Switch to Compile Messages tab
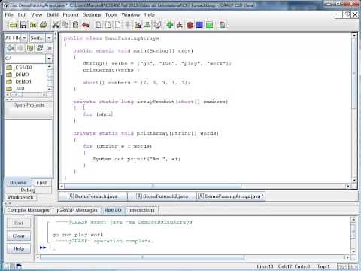Viewport: 361px width, 271px height. click(x=28, y=210)
